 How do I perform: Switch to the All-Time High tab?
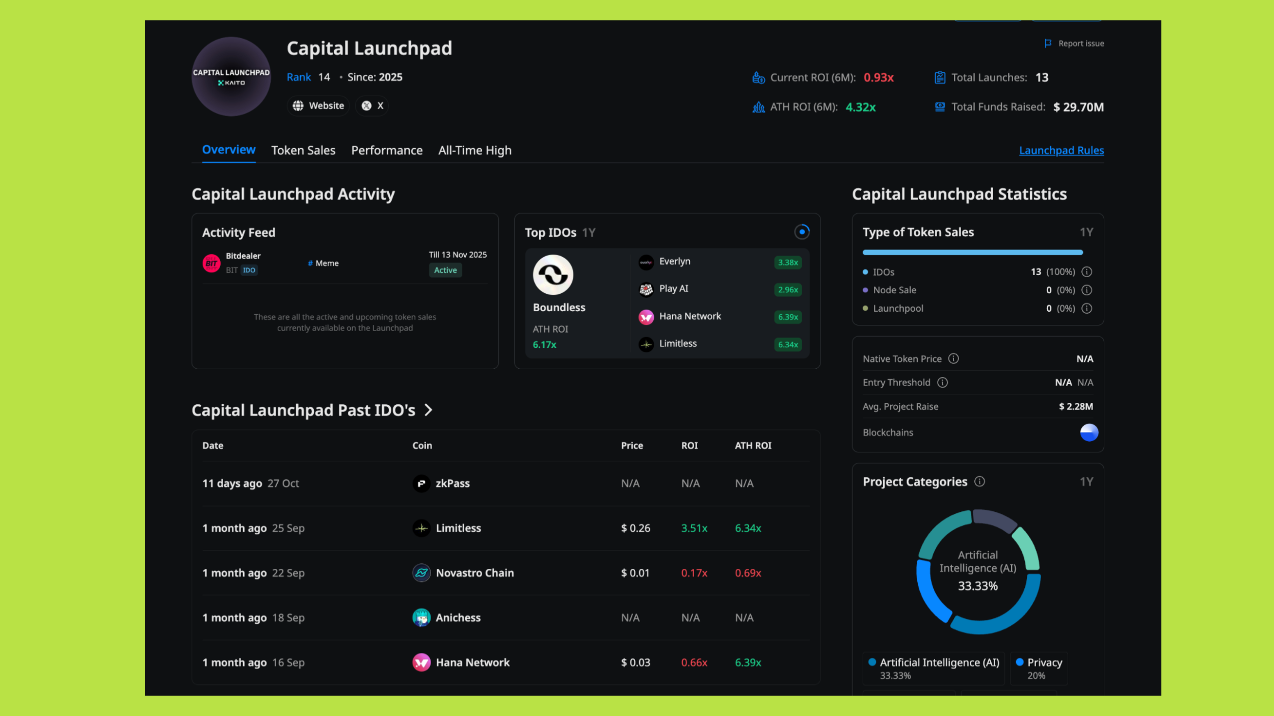[474, 150]
